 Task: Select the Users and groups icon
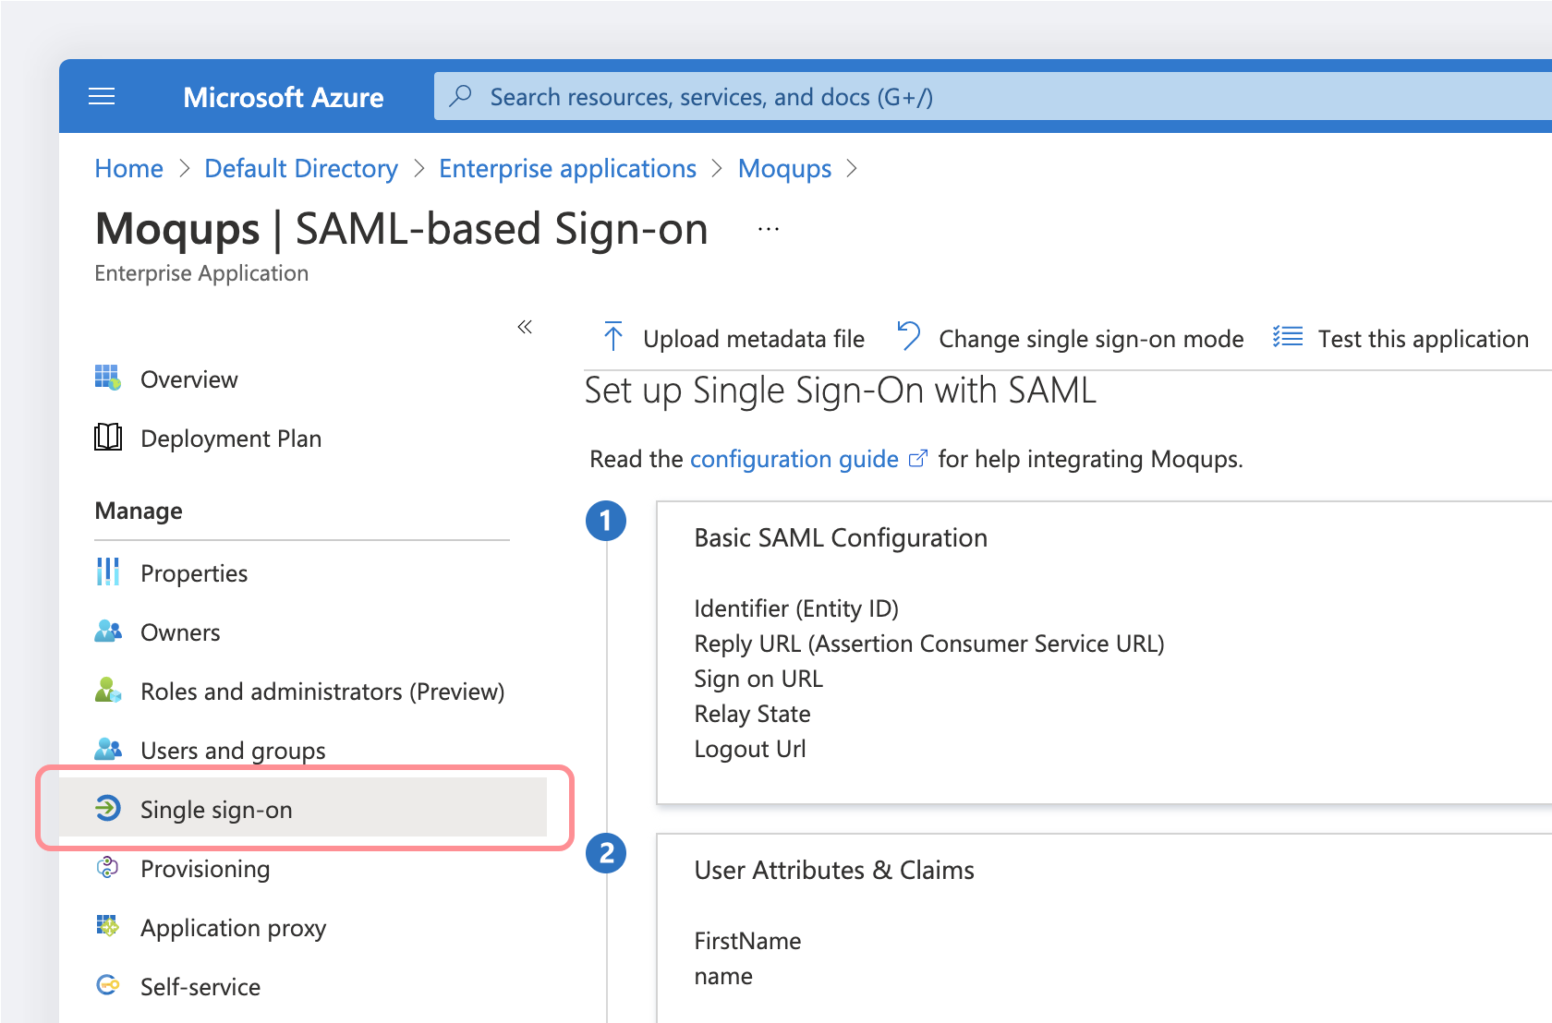(108, 750)
